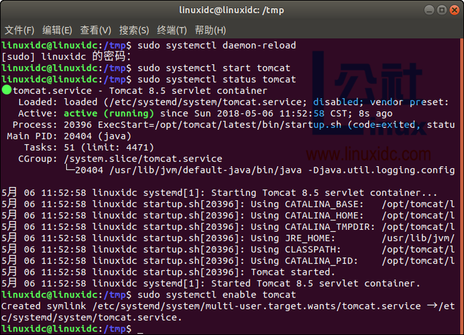
Task: Click the Process 20396 ExecStart line
Action: coord(233,125)
